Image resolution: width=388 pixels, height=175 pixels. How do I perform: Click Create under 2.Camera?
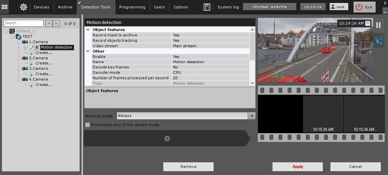coord(43,63)
